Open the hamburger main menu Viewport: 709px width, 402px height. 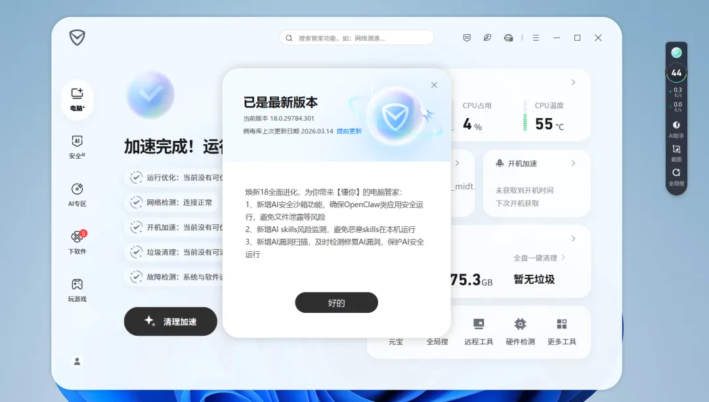[536, 38]
